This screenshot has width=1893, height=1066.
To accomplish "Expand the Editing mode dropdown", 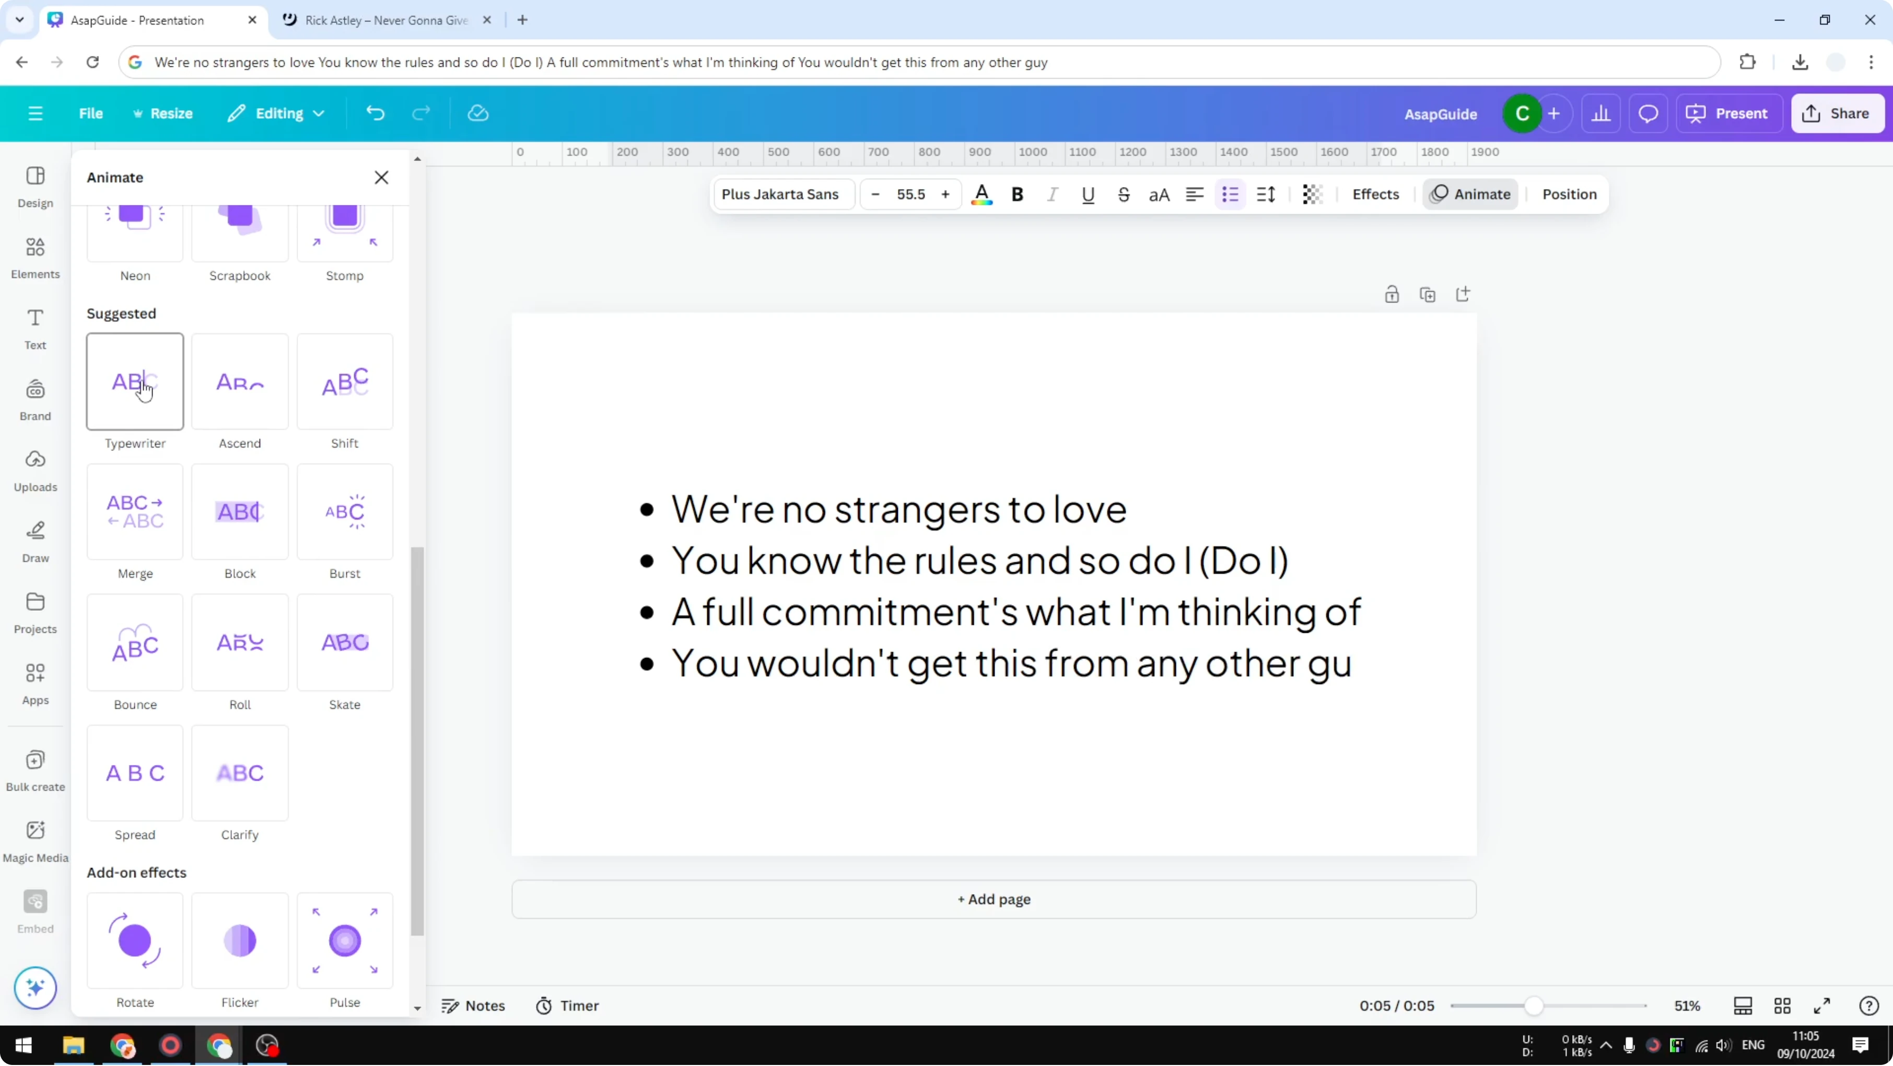I will [x=276, y=113].
